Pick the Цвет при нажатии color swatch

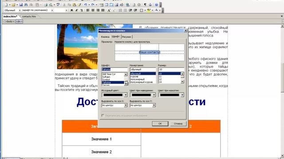pyautogui.click(x=170, y=95)
